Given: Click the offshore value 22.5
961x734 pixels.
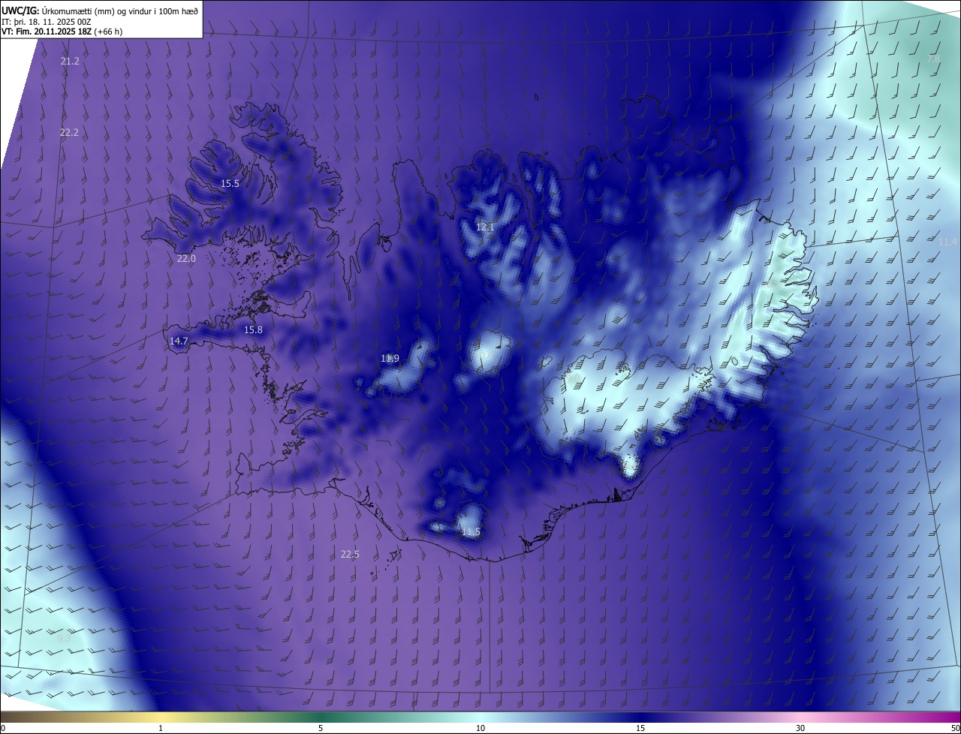Looking at the screenshot, I should click(350, 554).
